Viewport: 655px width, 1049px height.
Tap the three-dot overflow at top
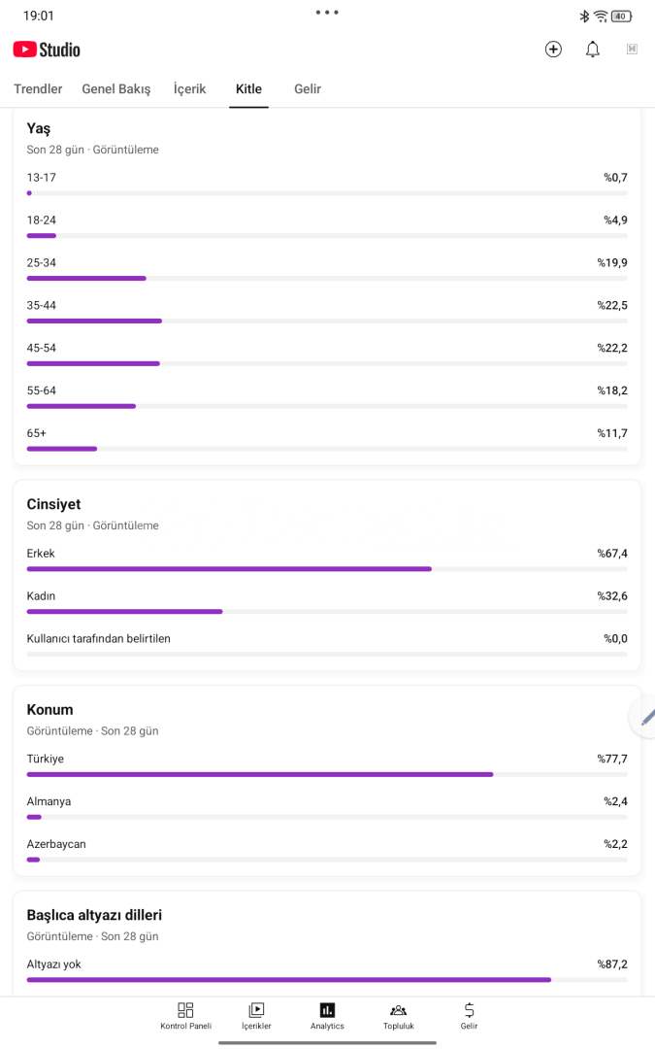328,12
